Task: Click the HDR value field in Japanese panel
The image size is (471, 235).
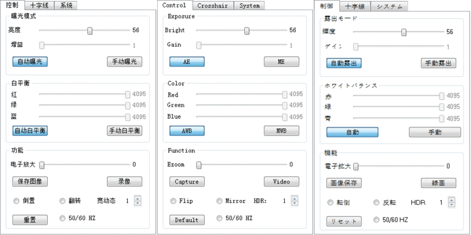Action: (x=441, y=203)
